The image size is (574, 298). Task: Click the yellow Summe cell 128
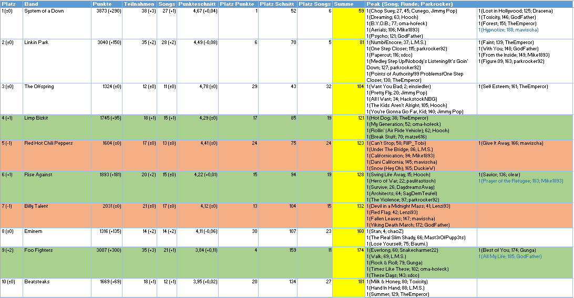[349, 187]
